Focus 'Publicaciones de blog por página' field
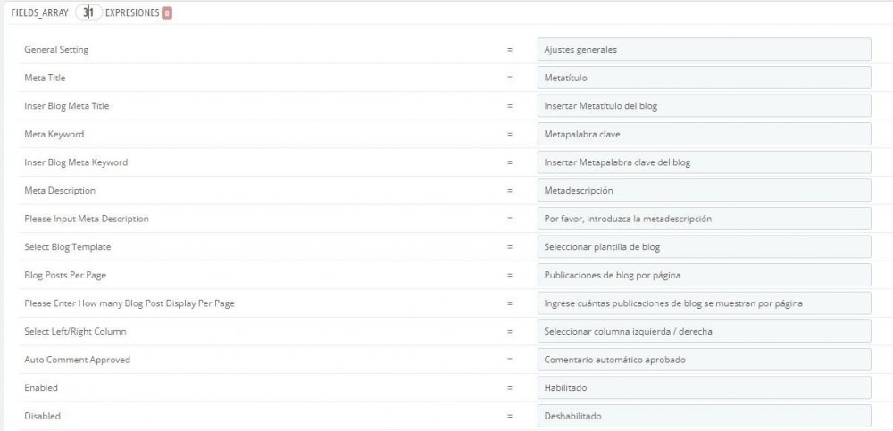 tap(704, 275)
